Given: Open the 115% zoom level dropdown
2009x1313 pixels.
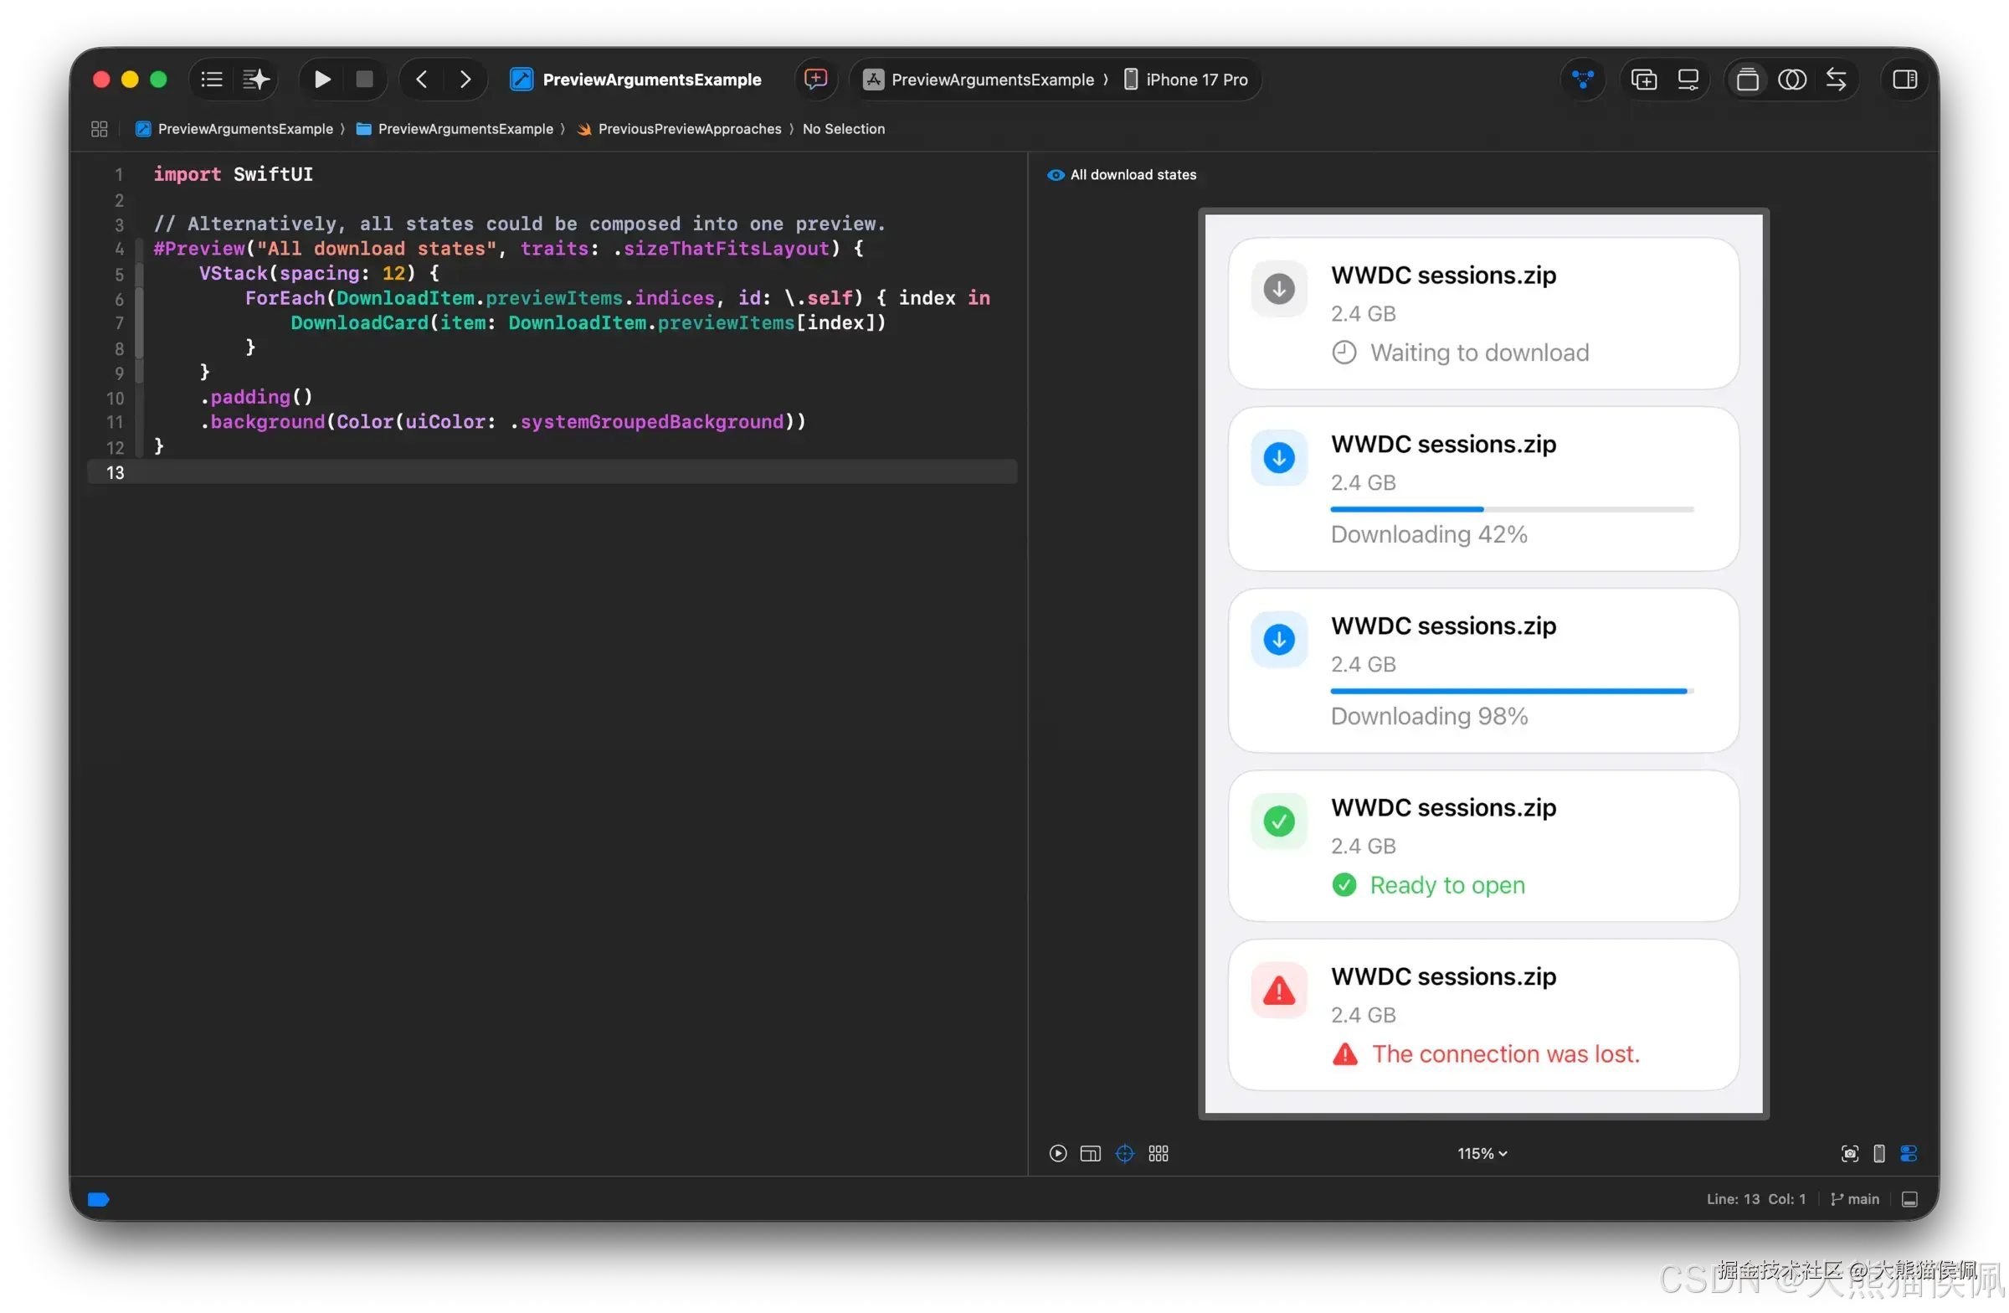Looking at the screenshot, I should point(1482,1153).
